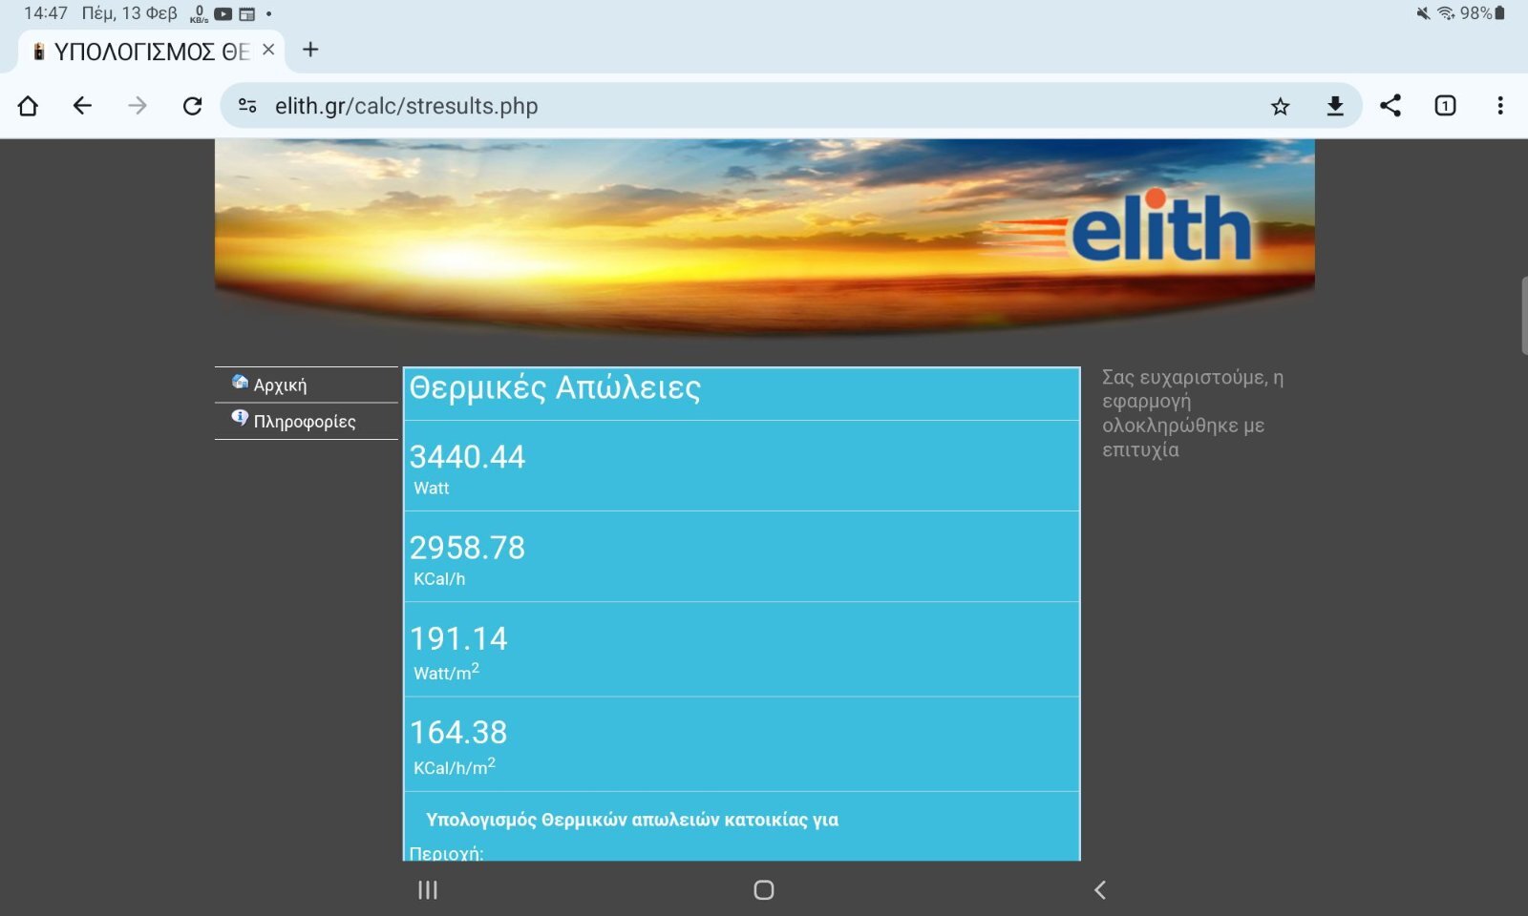Go forward using the forward arrow
The image size is (1528, 916).
pyautogui.click(x=138, y=106)
